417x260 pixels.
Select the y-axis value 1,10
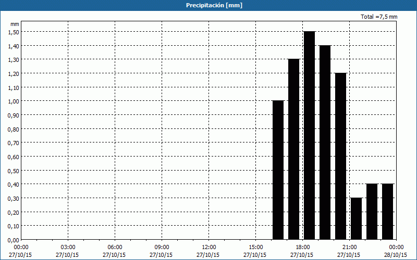click(x=14, y=87)
